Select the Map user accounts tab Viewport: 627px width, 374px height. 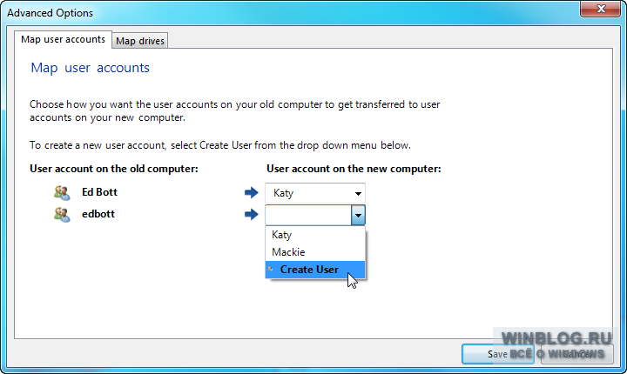[64, 39]
